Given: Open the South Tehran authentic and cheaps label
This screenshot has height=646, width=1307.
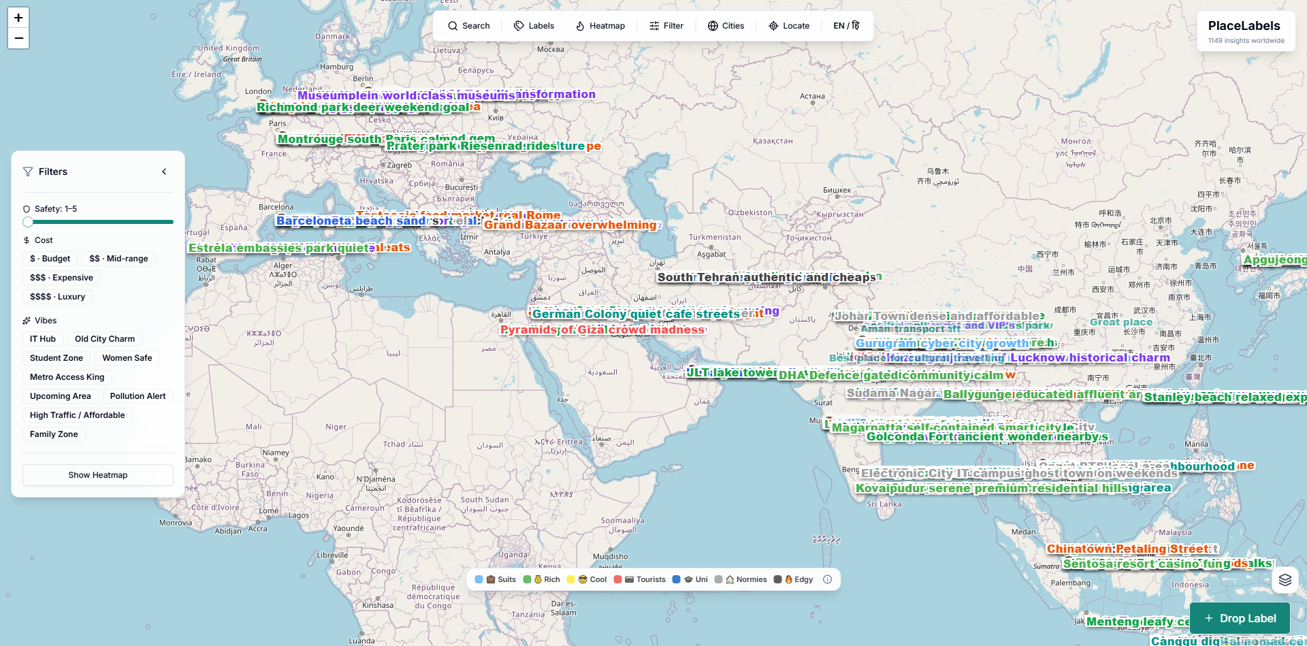Looking at the screenshot, I should point(767,278).
